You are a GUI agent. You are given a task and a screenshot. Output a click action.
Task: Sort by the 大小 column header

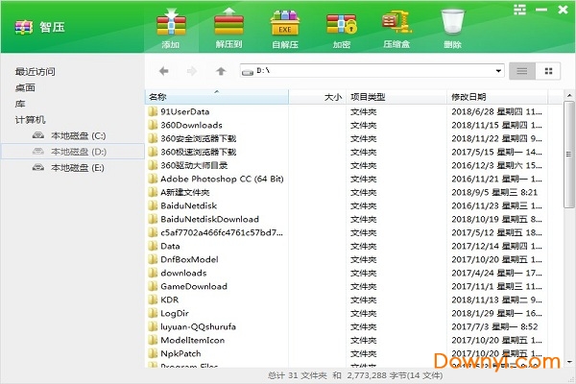click(x=318, y=97)
